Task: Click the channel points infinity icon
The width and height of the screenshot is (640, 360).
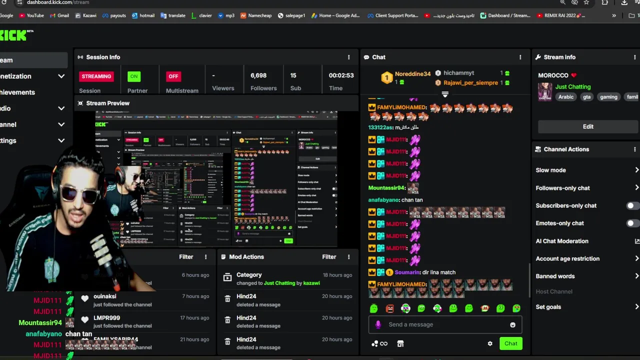Action: pyautogui.click(x=383, y=343)
